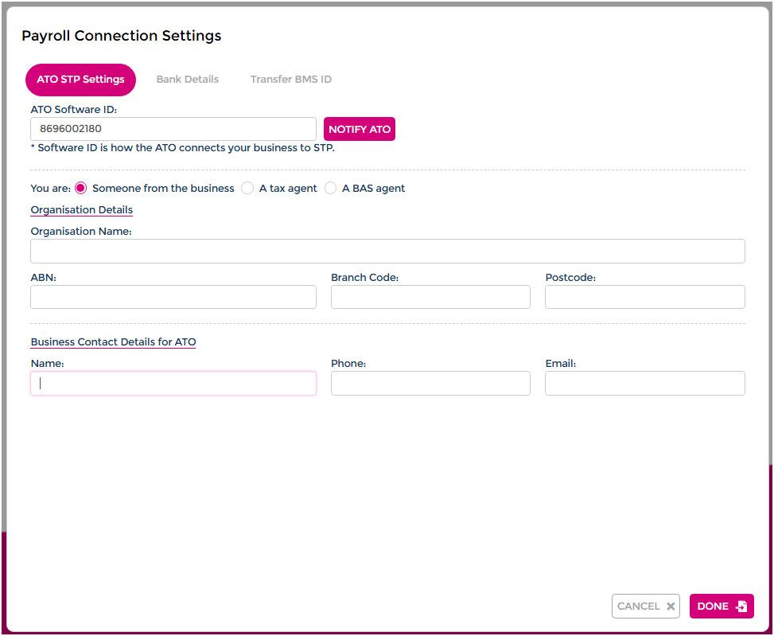
Task: Click the Phone input field
Action: pos(430,384)
